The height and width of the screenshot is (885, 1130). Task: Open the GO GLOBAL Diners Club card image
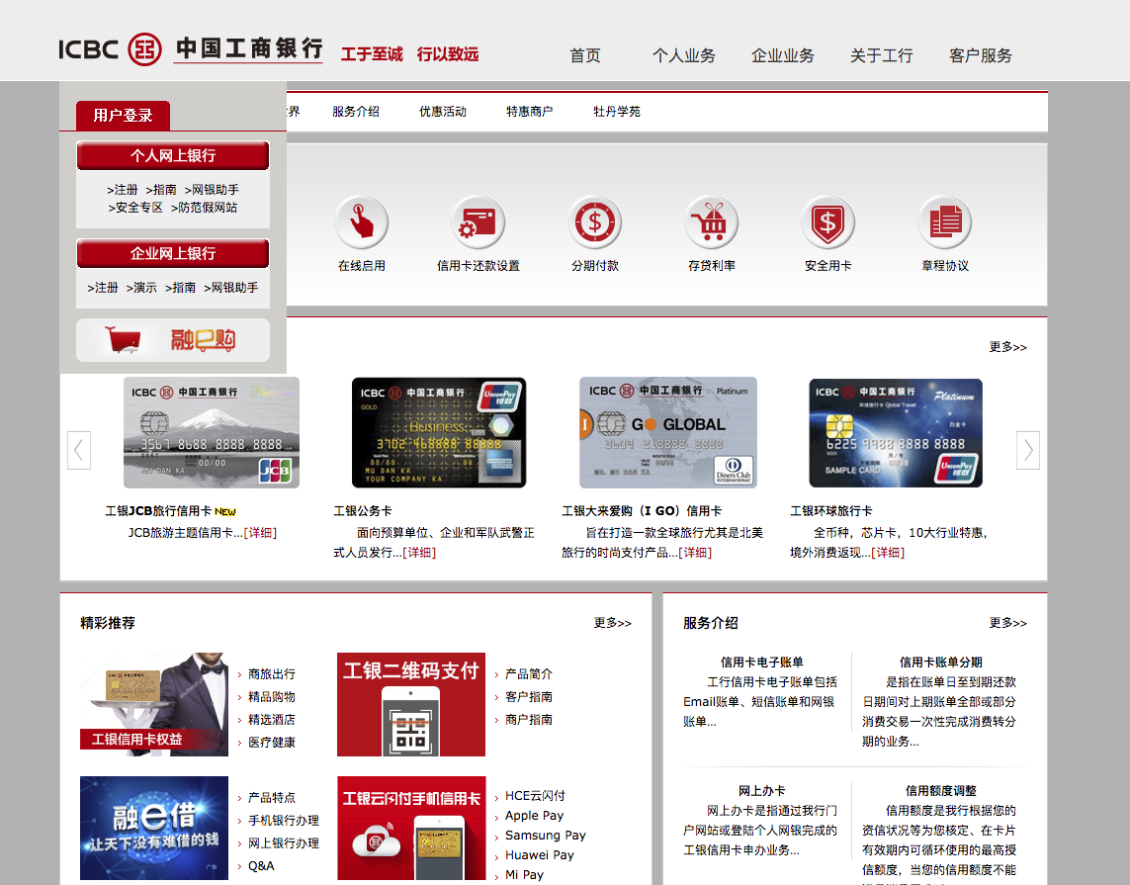point(668,432)
